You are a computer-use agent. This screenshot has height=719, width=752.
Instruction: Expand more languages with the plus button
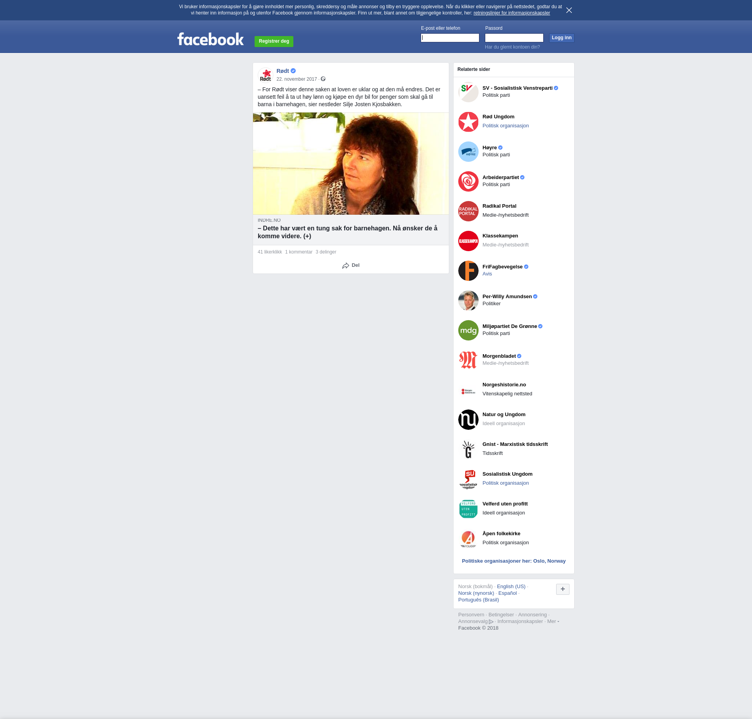click(562, 589)
